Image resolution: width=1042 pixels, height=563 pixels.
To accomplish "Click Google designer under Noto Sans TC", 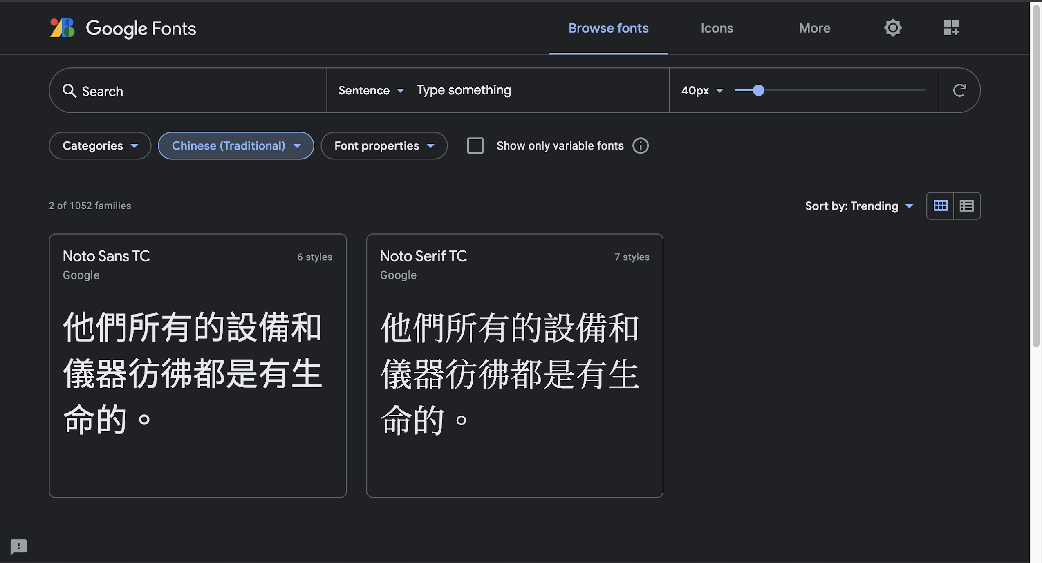I will pos(81,275).
